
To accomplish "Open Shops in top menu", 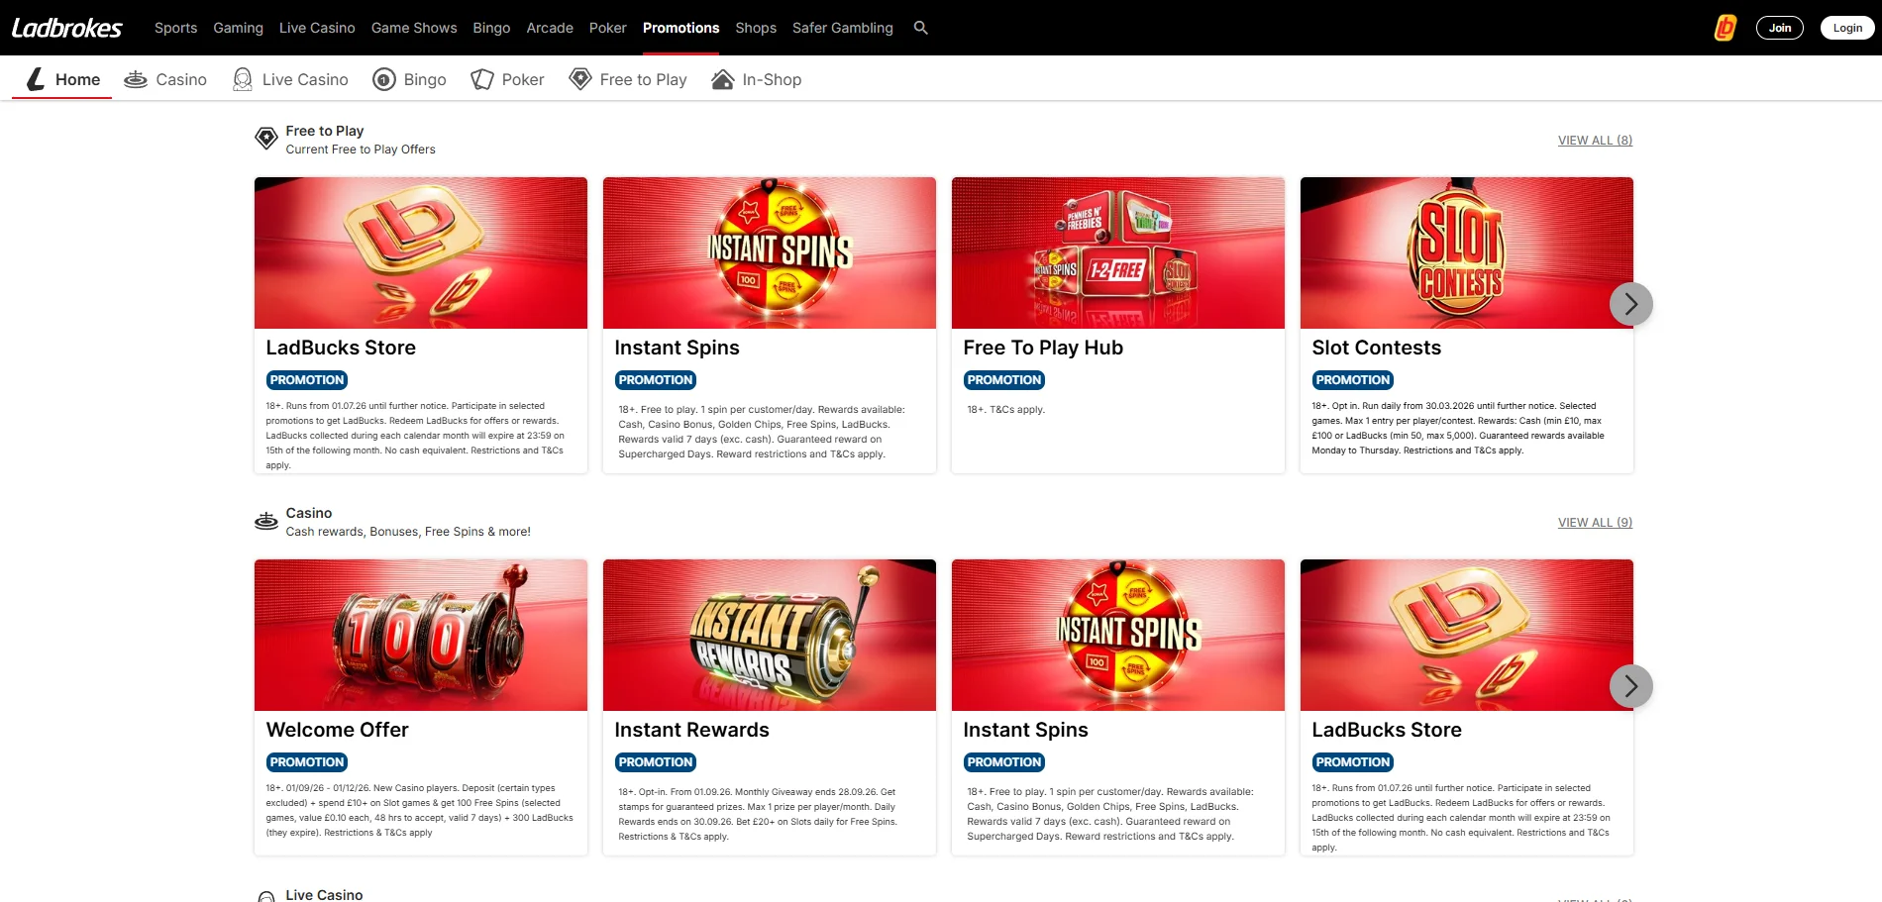I will pyautogui.click(x=756, y=28).
